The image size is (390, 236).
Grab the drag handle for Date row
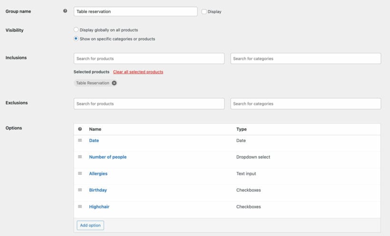80,141
